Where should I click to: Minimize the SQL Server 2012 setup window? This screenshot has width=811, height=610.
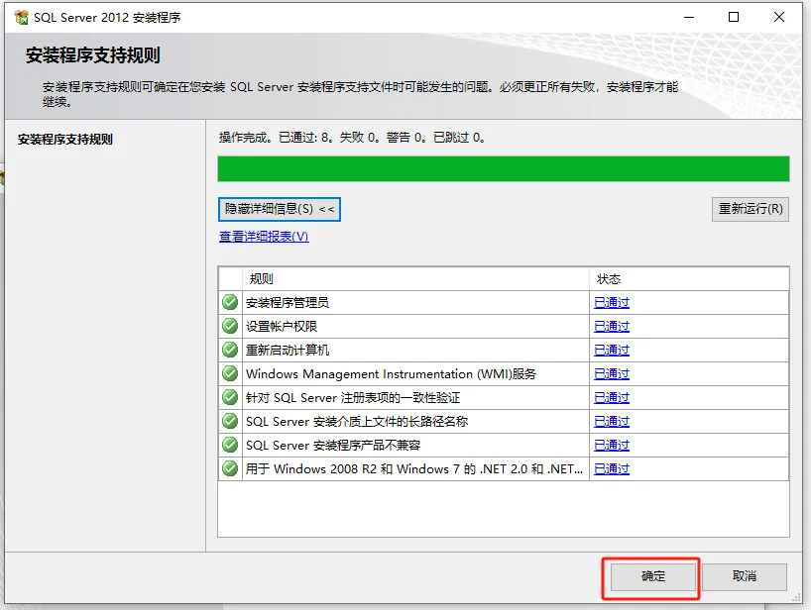click(x=689, y=17)
